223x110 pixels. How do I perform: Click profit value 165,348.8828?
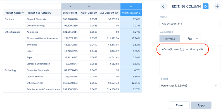coord(70,19)
